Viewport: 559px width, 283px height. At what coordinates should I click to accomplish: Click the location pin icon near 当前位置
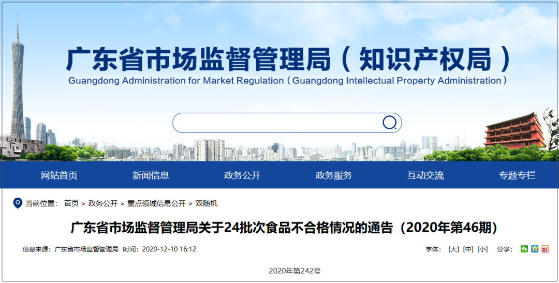pyautogui.click(x=18, y=203)
